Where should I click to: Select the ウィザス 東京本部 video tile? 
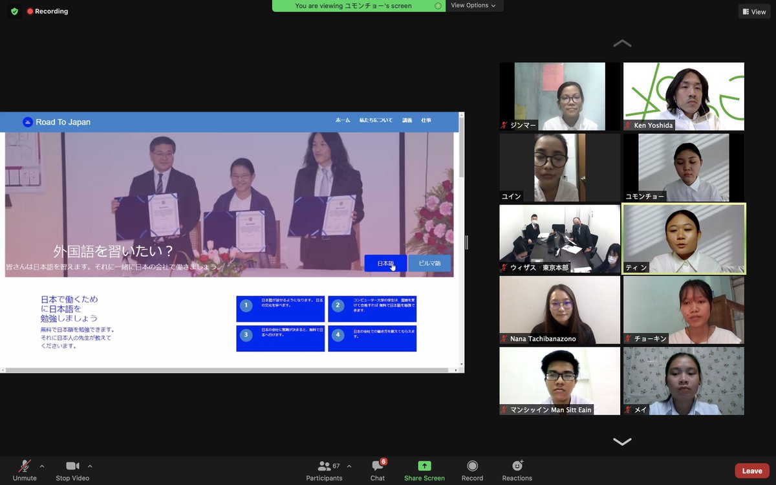[560, 239]
